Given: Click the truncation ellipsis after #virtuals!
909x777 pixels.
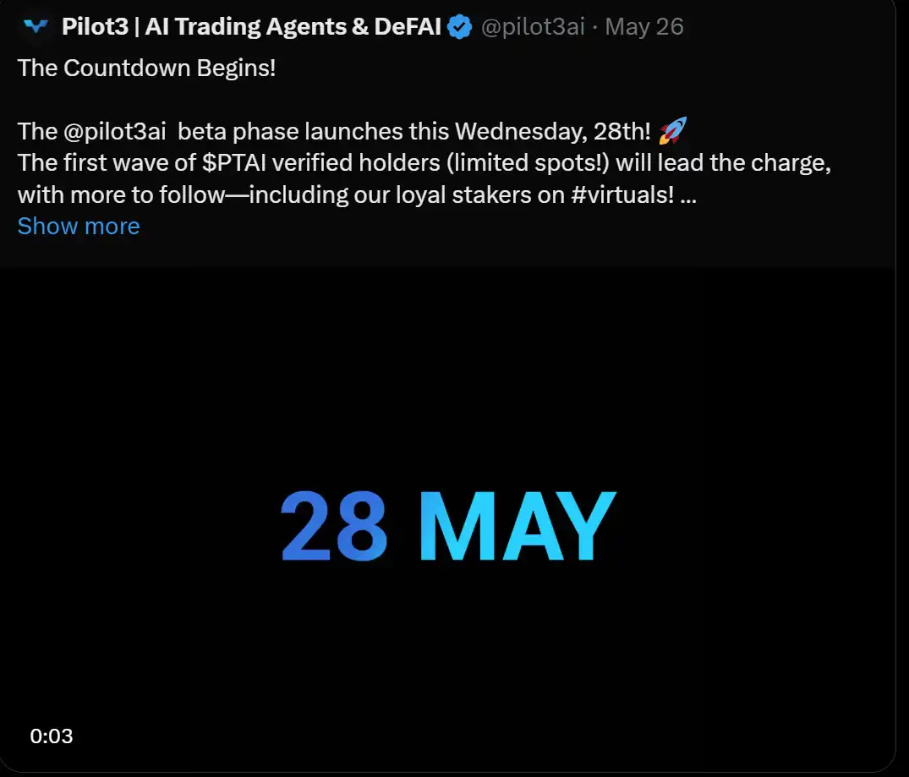Looking at the screenshot, I should 687,194.
